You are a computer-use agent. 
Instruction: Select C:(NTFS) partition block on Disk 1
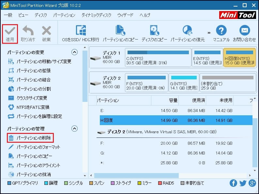point(158,57)
